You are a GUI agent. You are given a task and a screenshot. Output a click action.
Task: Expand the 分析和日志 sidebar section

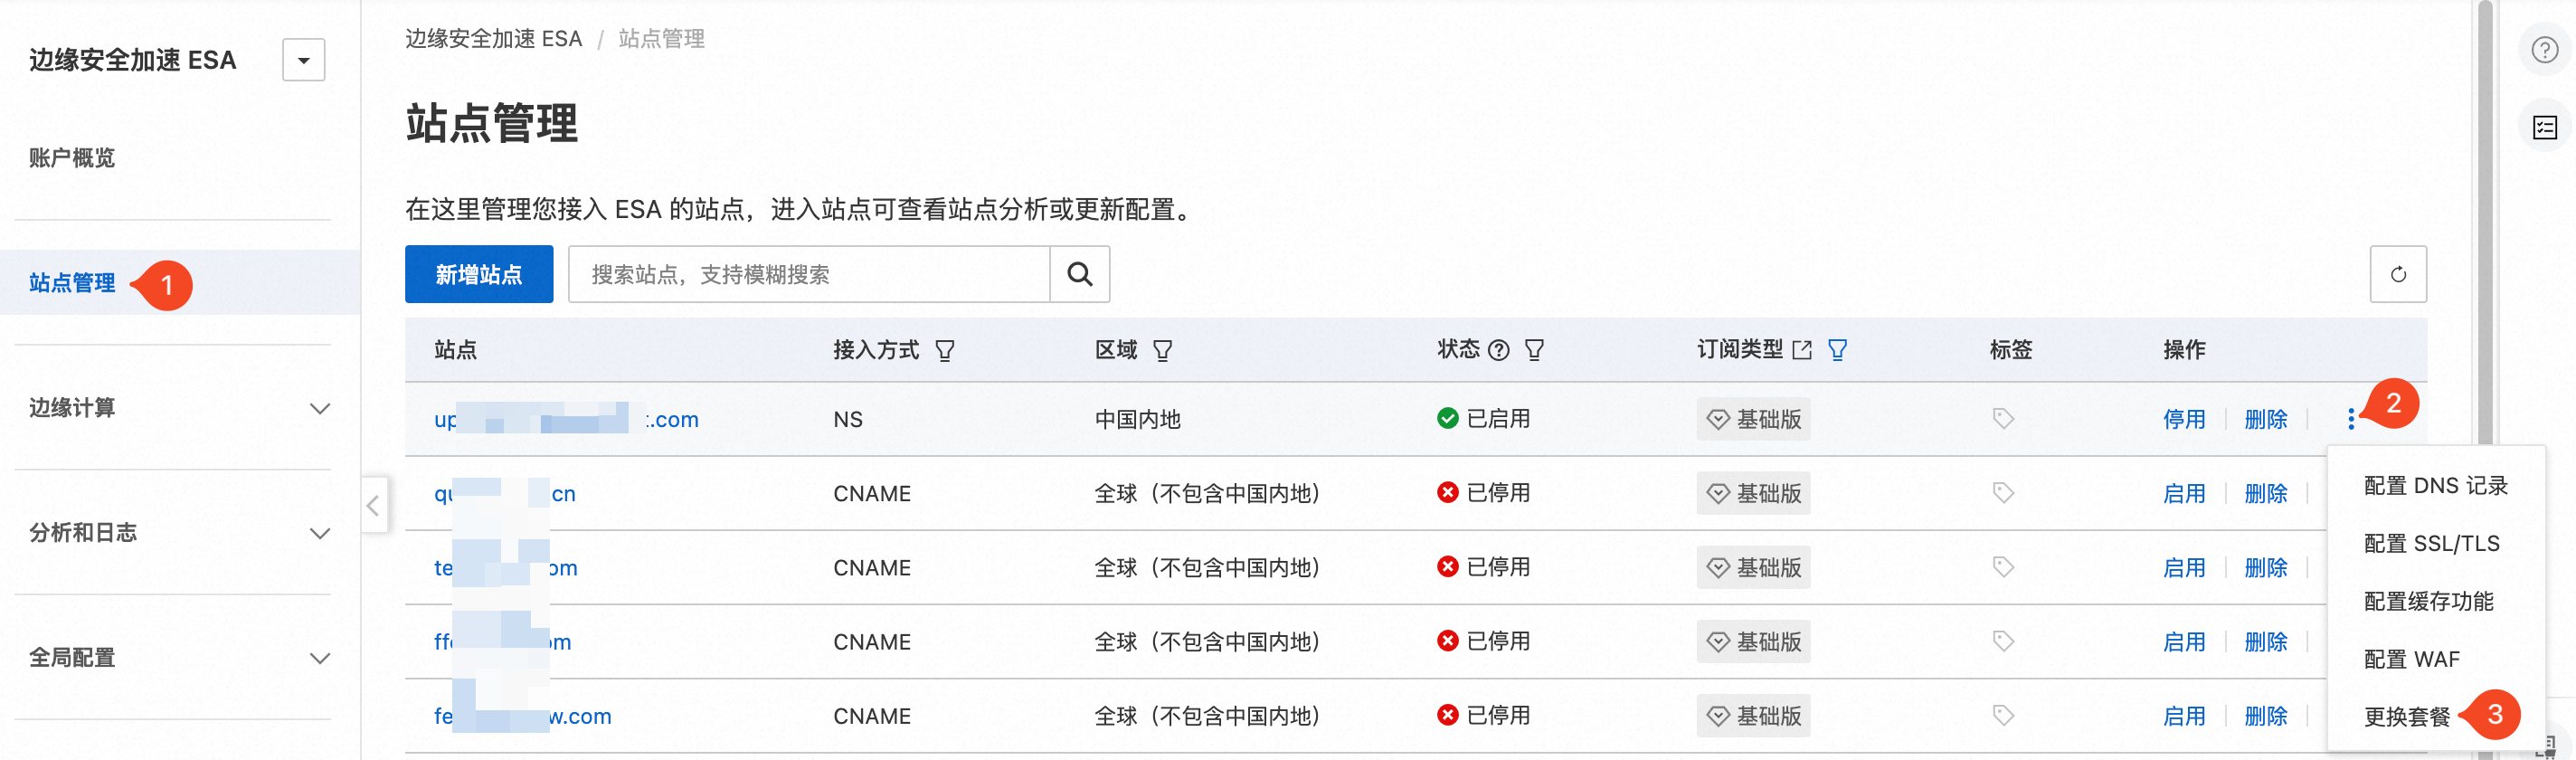point(180,533)
